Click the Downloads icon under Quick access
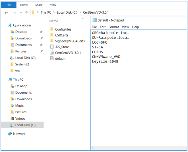The height and width of the screenshot is (152, 188). [12, 38]
